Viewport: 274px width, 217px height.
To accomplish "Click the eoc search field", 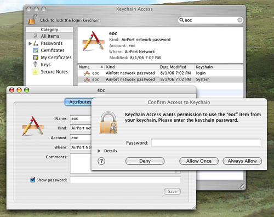I will click(x=210, y=20).
